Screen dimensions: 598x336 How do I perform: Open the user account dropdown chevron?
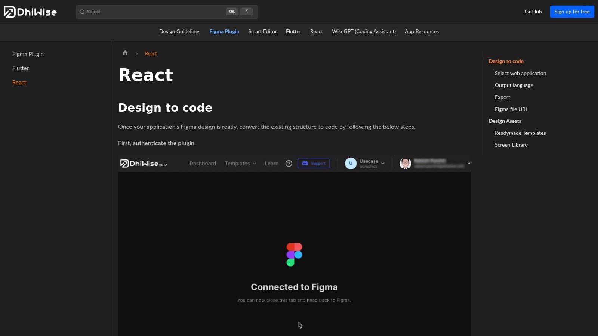coord(469,164)
